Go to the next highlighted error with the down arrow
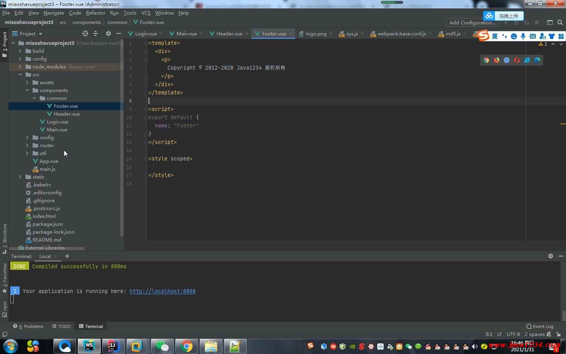Viewport: 566px width, 354px height. [561, 44]
